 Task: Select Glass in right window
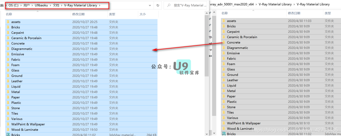(231, 69)
